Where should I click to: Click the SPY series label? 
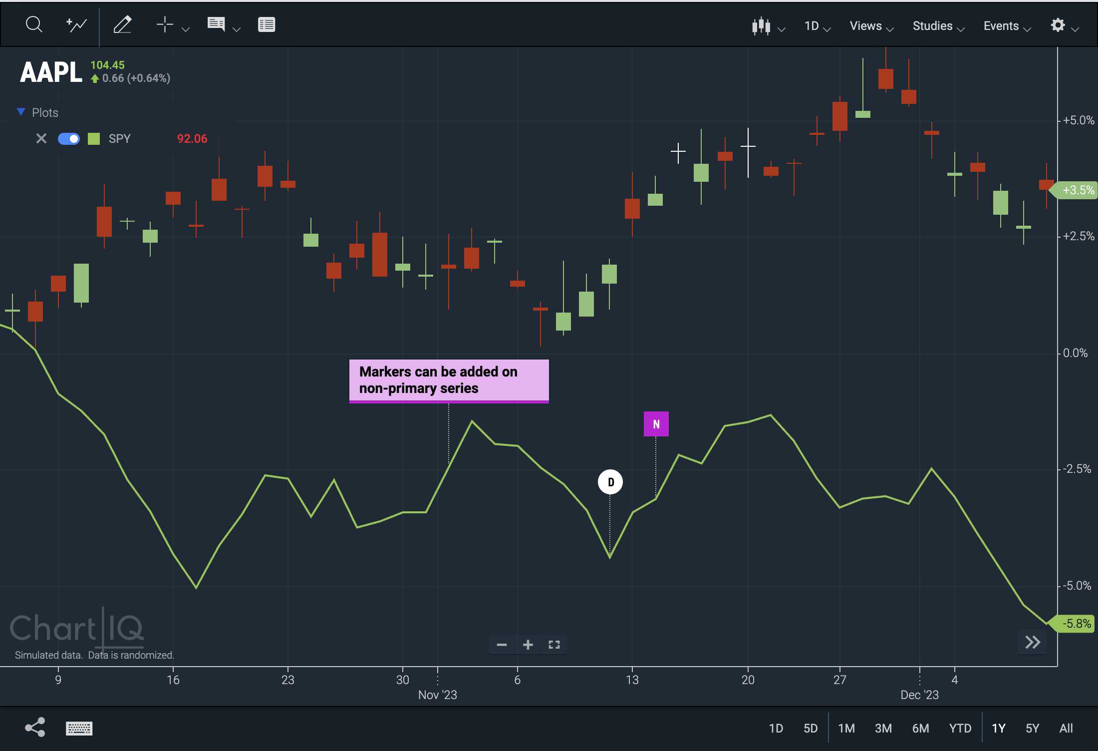pyautogui.click(x=120, y=138)
